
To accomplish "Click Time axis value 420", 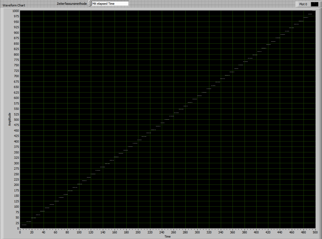I will click(x=268, y=232).
